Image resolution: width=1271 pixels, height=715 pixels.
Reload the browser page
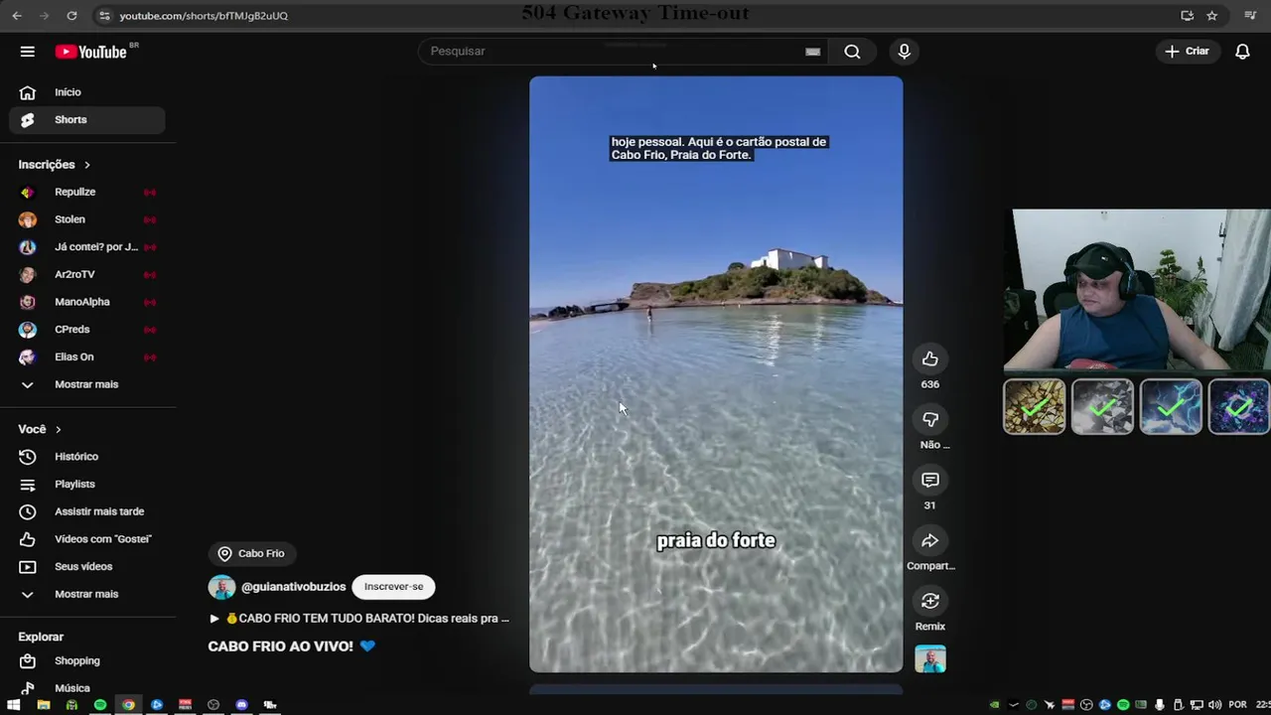(x=71, y=16)
